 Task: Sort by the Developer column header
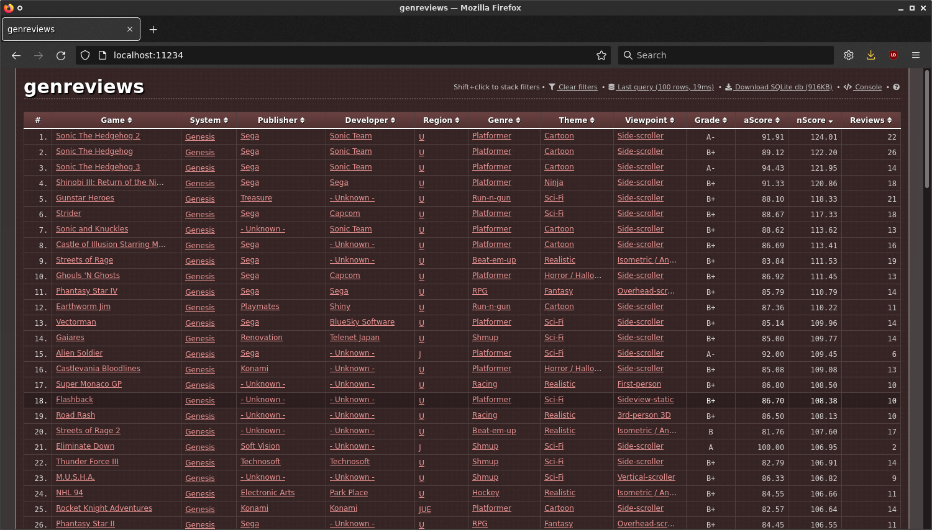point(370,120)
